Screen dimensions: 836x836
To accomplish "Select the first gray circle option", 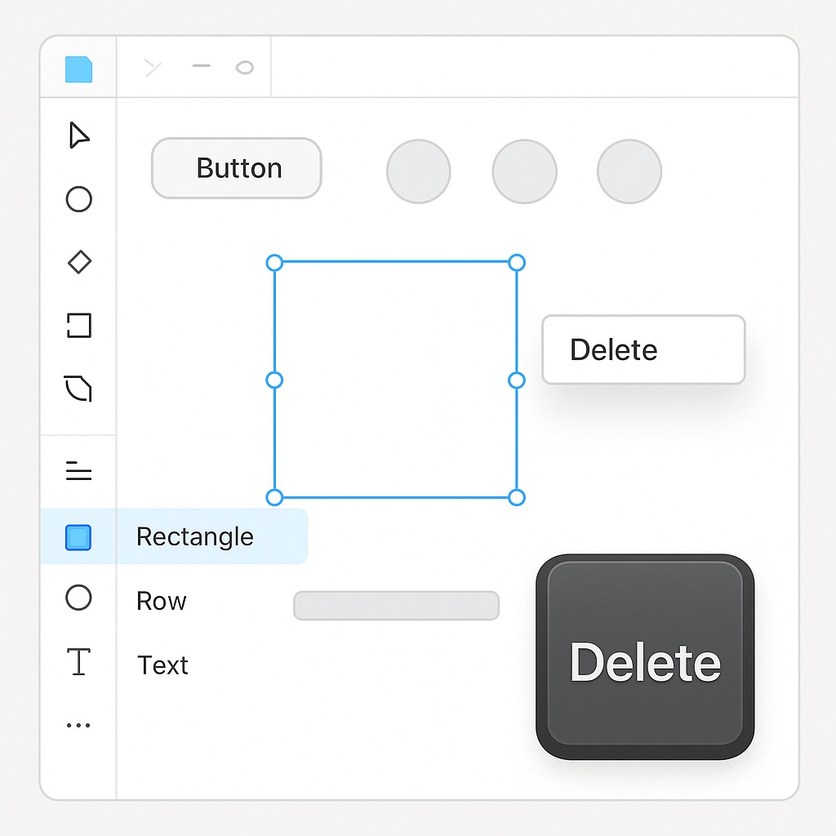I will click(x=418, y=171).
